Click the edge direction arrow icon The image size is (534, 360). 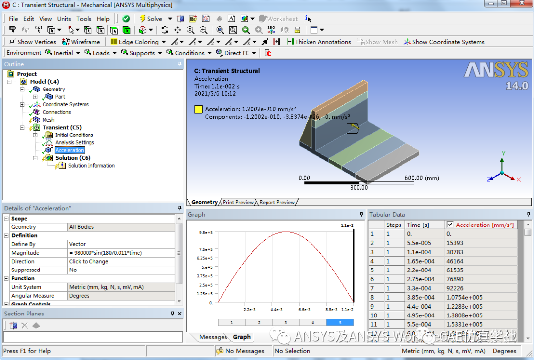pos(265,42)
